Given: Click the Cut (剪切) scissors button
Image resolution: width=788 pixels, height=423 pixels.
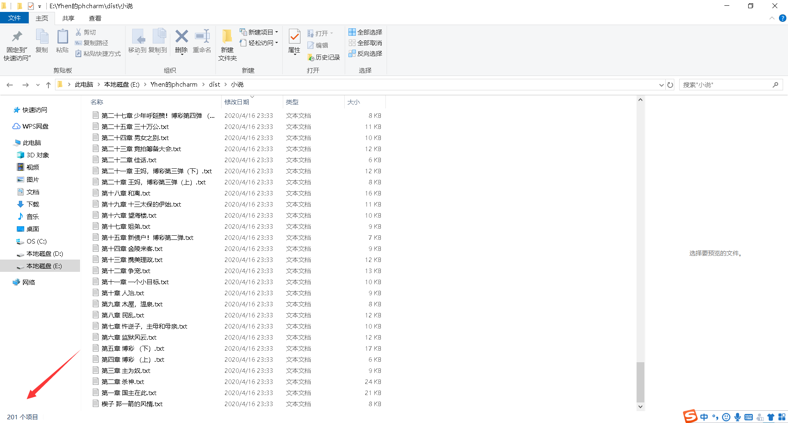Looking at the screenshot, I should [x=86, y=32].
